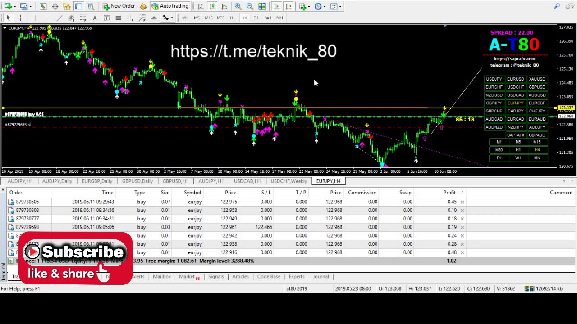
Task: Switch to the EURGBP,Daily chart tab
Action: tap(97, 181)
